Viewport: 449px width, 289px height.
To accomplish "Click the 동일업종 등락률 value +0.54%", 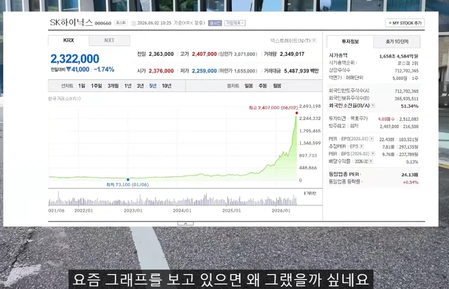I will click(x=411, y=182).
